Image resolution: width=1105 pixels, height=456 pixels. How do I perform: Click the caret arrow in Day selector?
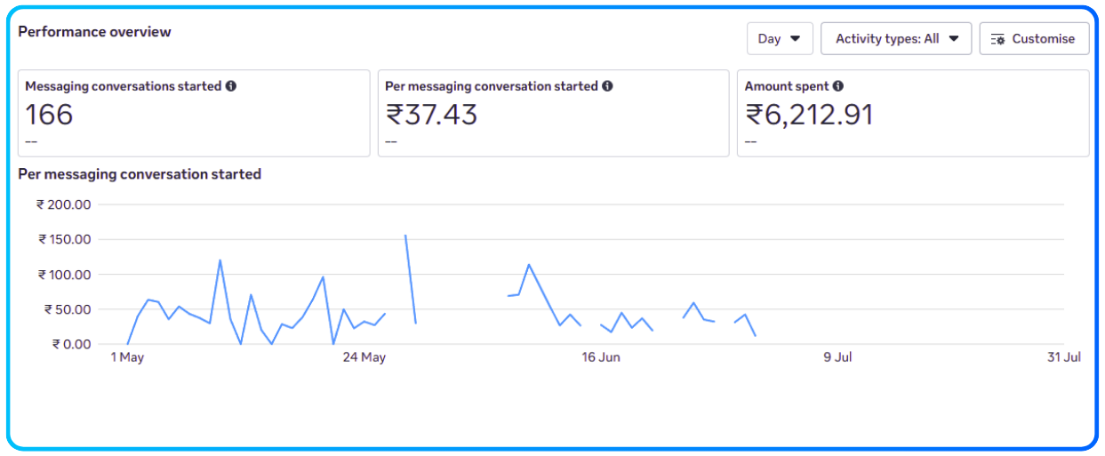click(796, 38)
